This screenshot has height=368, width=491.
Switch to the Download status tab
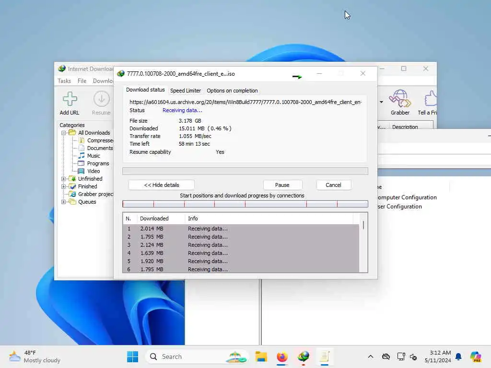click(x=145, y=90)
